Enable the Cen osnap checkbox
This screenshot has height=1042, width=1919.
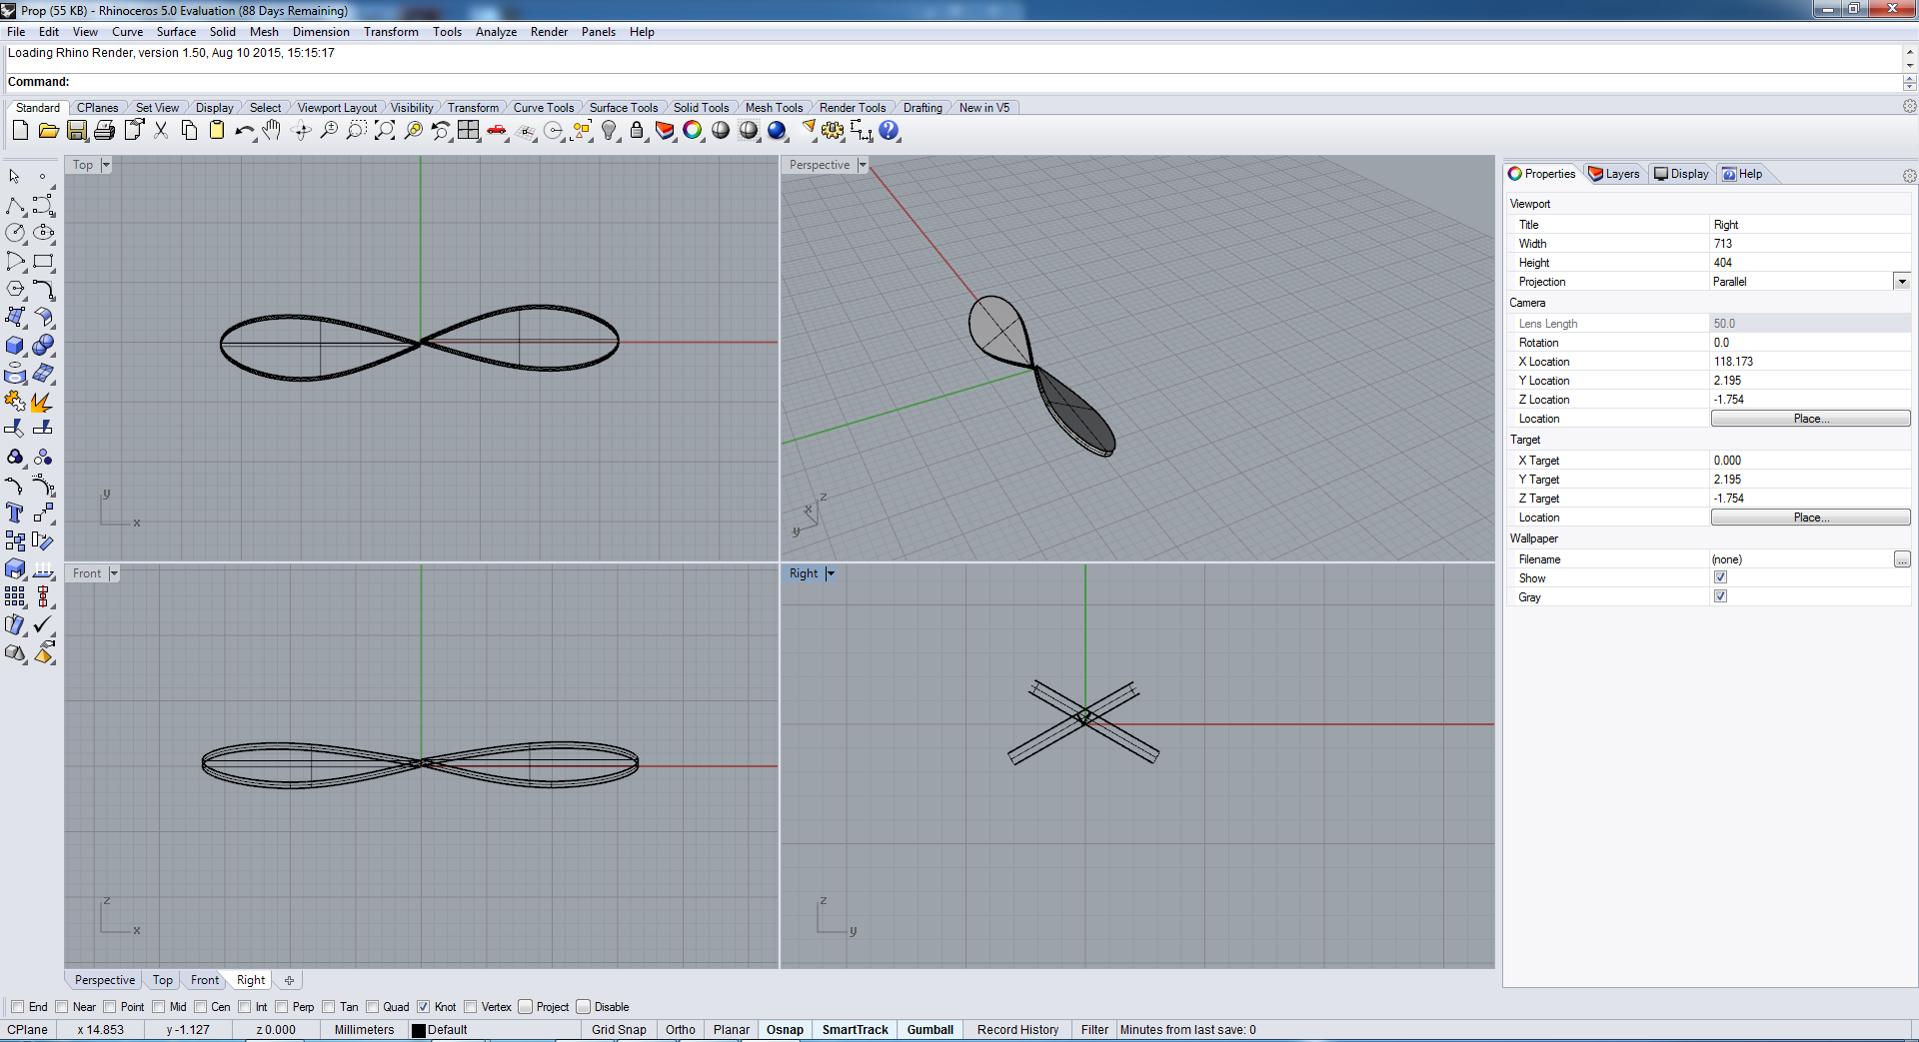[201, 1007]
